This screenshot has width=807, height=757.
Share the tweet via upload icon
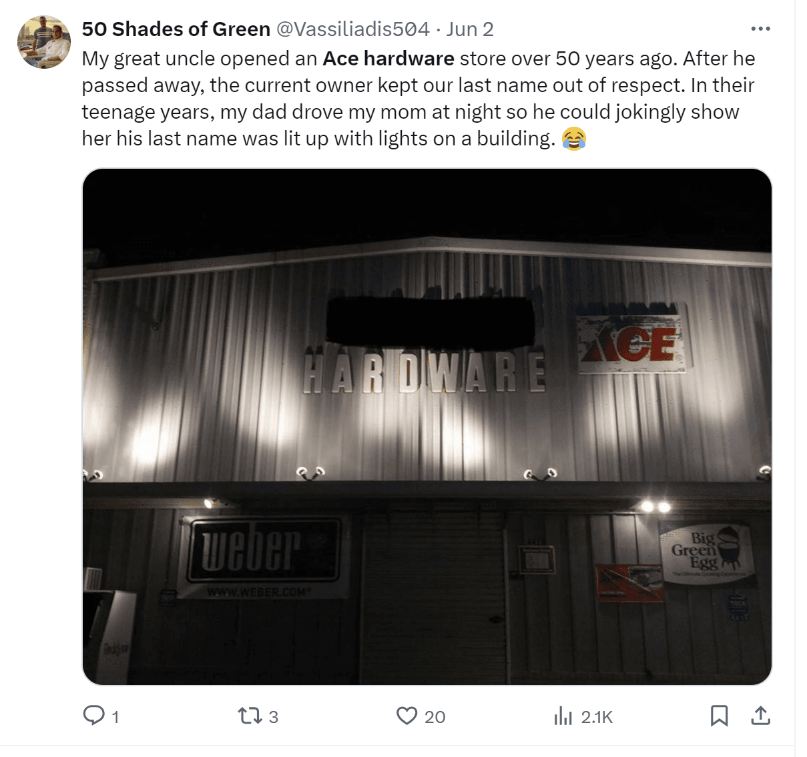point(761,716)
